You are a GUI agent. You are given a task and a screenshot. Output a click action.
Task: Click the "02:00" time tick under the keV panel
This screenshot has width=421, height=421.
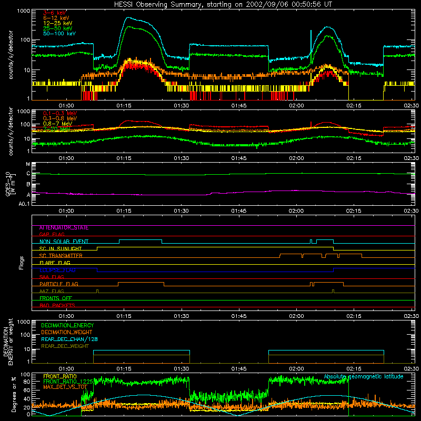(296, 106)
